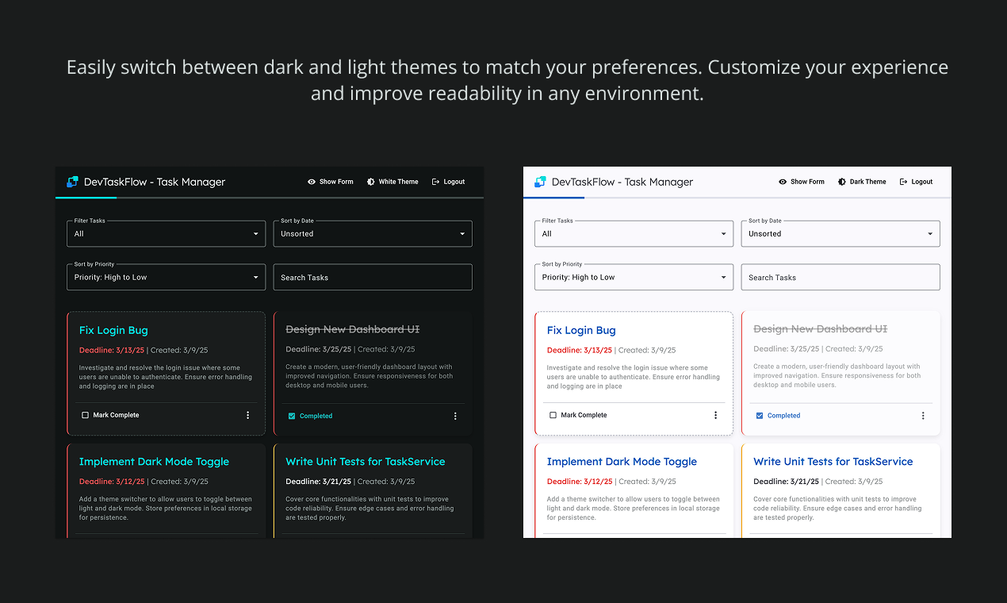Open three-dot menu on light Design New Dashboard card
Screen dimensions: 1007x603
pyautogui.click(x=923, y=416)
